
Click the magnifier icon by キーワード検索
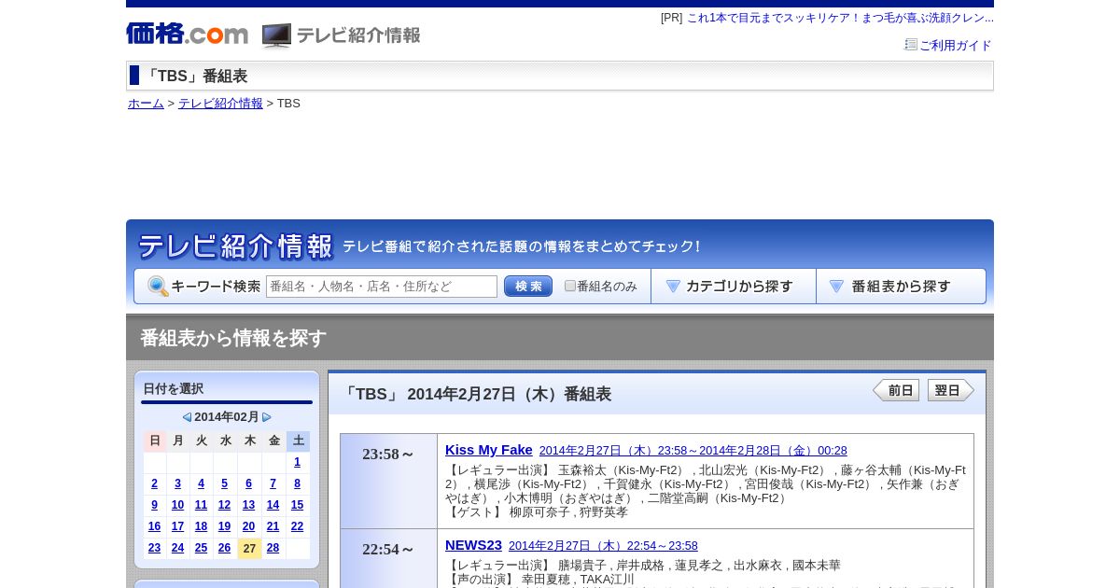pyautogui.click(x=158, y=287)
